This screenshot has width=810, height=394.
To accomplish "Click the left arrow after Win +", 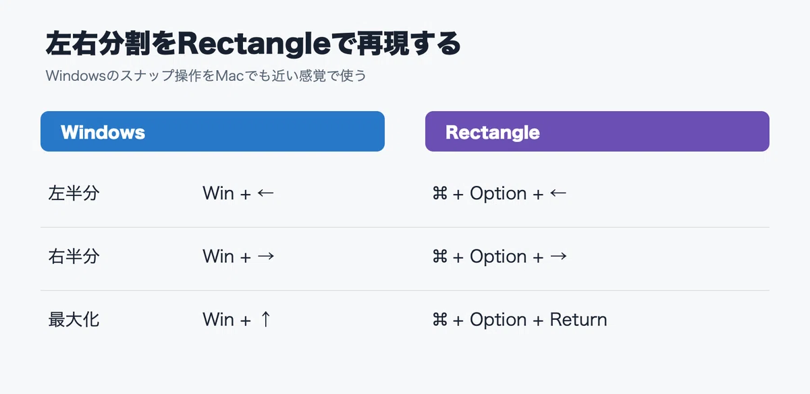I will tap(265, 194).
